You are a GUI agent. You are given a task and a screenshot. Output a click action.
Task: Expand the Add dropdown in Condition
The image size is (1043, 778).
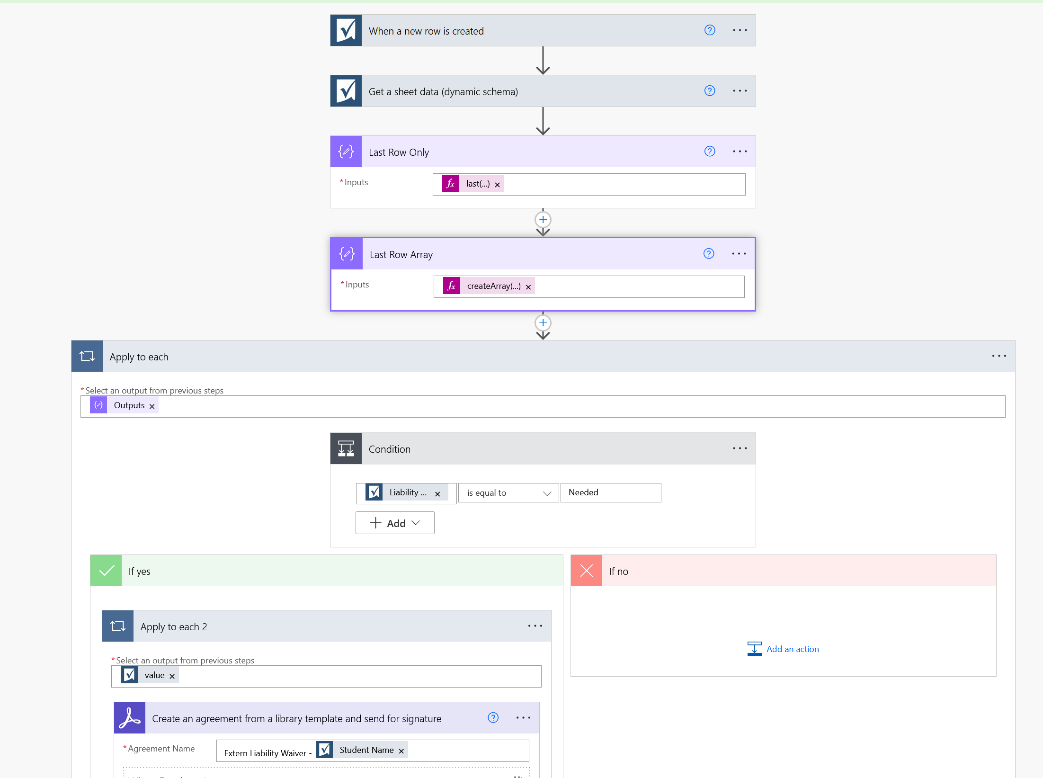[x=395, y=523]
